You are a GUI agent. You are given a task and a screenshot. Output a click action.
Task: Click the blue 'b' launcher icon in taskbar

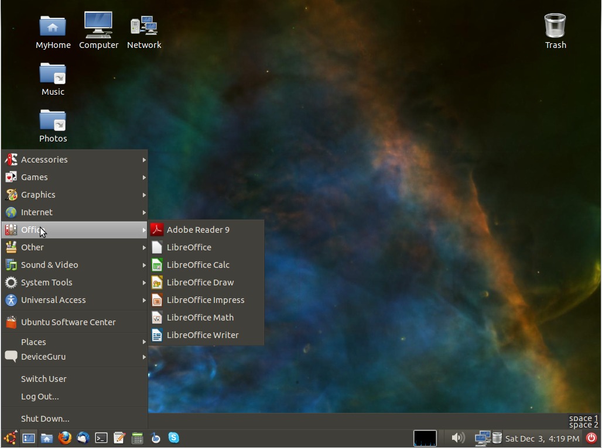tap(156, 437)
